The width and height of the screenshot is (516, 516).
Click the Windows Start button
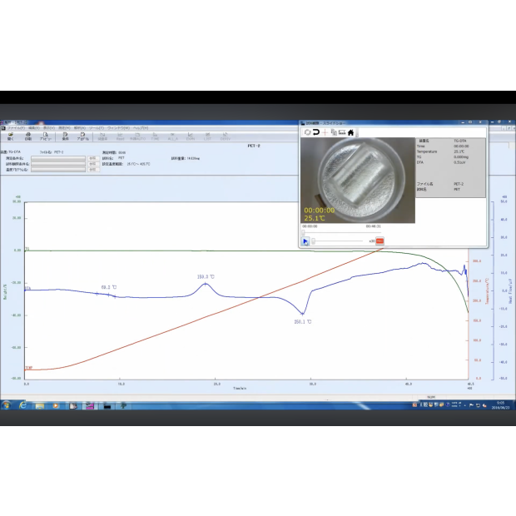[x=7, y=405]
